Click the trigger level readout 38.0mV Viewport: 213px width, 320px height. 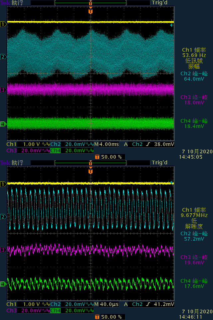[x=164, y=144]
